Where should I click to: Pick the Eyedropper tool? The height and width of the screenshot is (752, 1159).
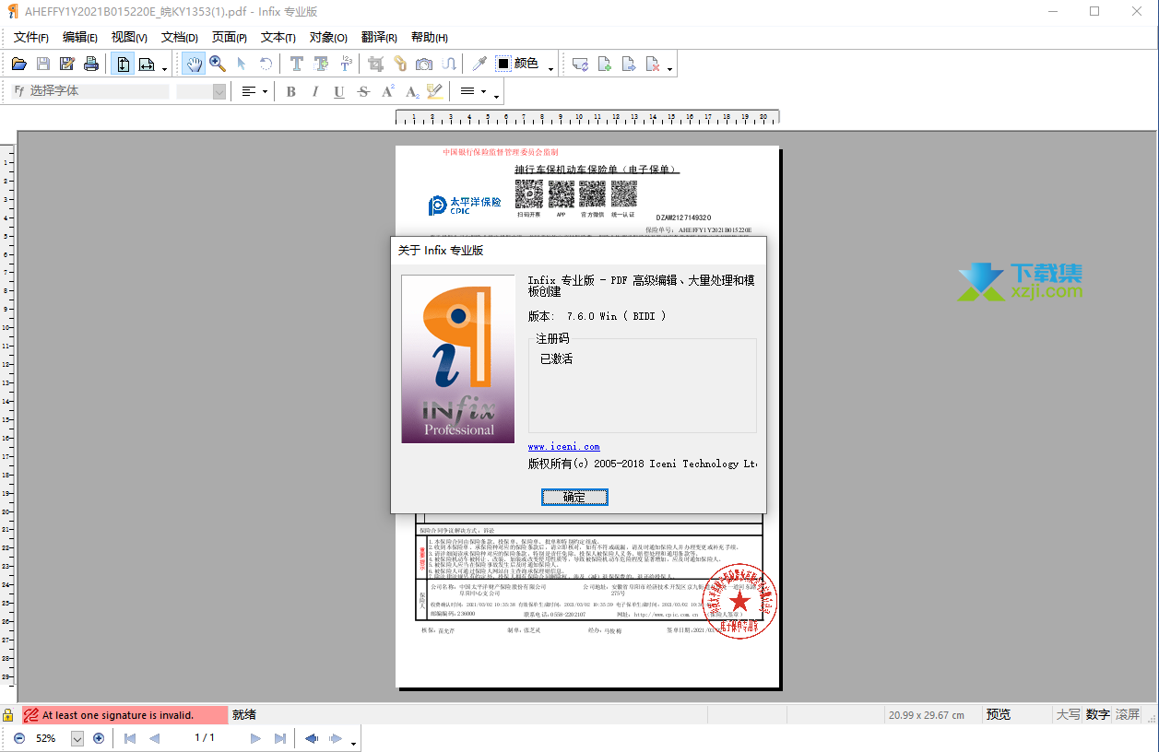coord(479,64)
